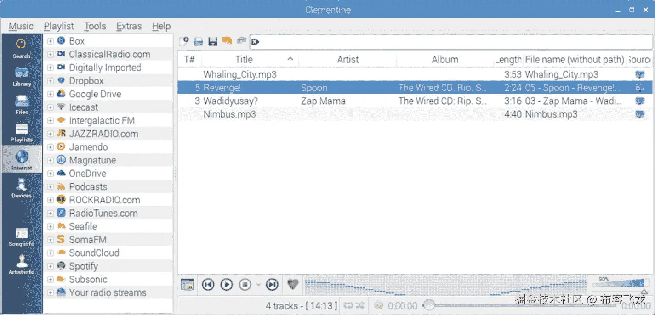
Task: Open the Tools menu
Action: (95, 26)
